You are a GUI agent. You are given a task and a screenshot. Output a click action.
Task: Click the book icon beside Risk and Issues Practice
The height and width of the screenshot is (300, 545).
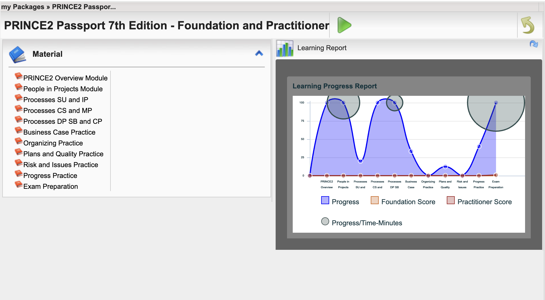(x=19, y=163)
